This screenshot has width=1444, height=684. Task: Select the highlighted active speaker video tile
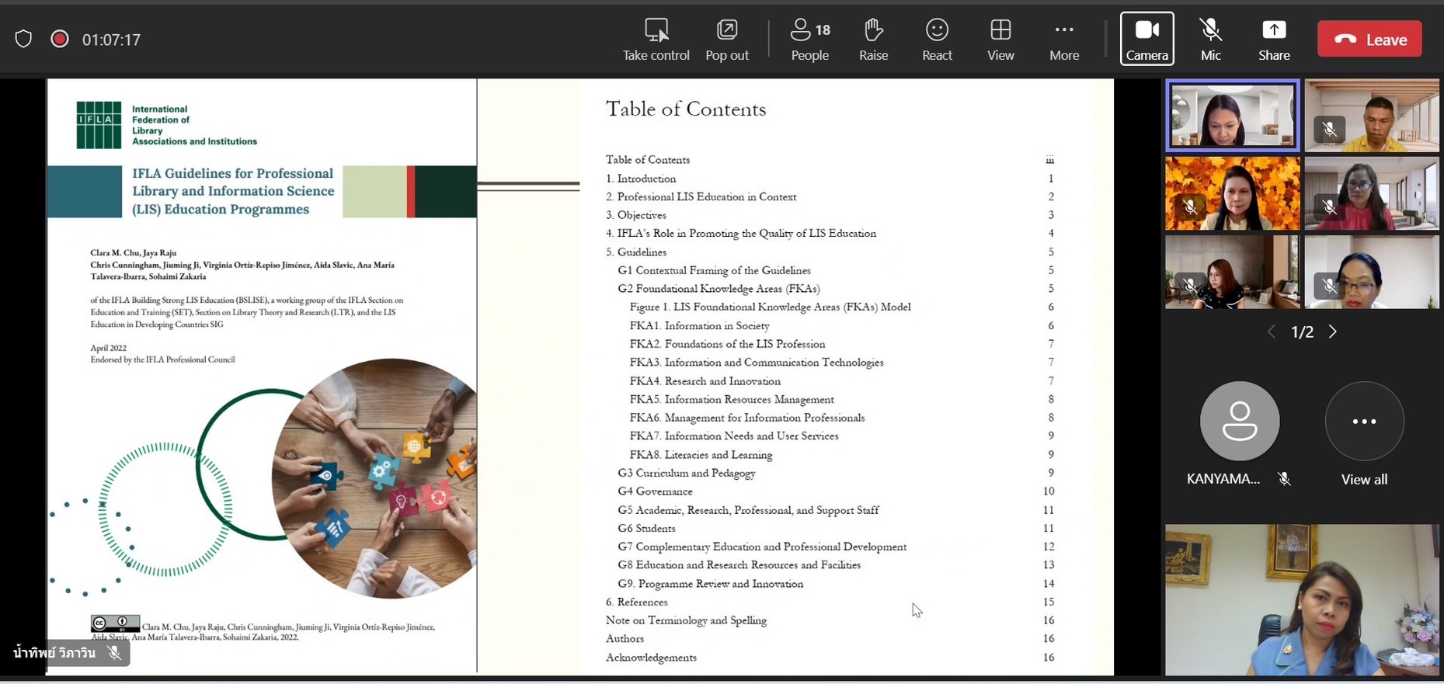coord(1232,116)
